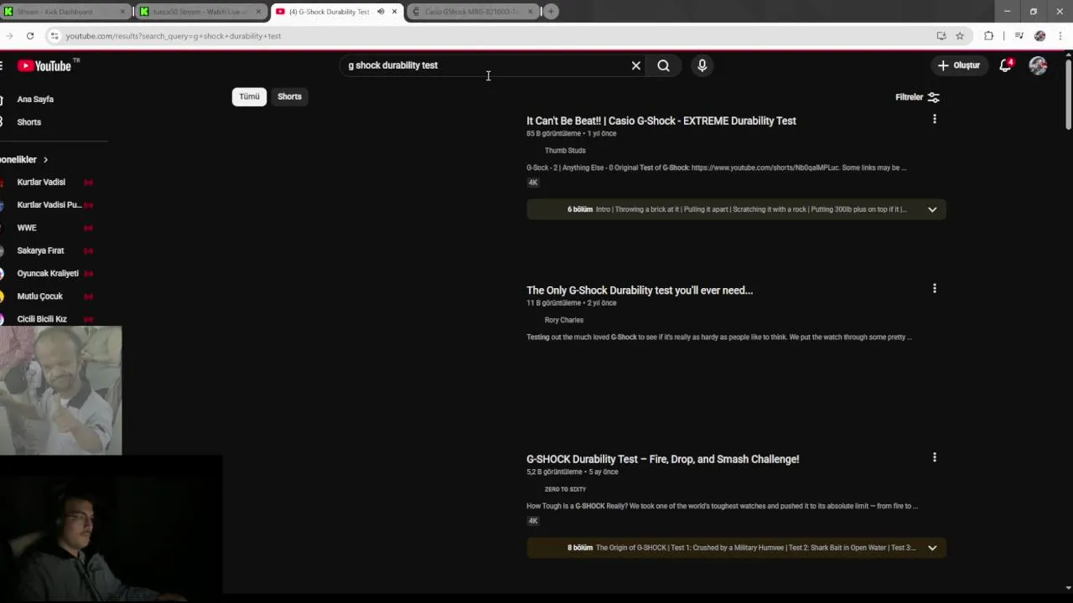The width and height of the screenshot is (1073, 603).
Task: Switch to the Stream - Kick Dashboard tab
Action: pos(65,12)
